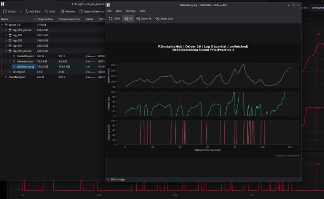
Task: Sort by the Name column header
Action: (18, 19)
